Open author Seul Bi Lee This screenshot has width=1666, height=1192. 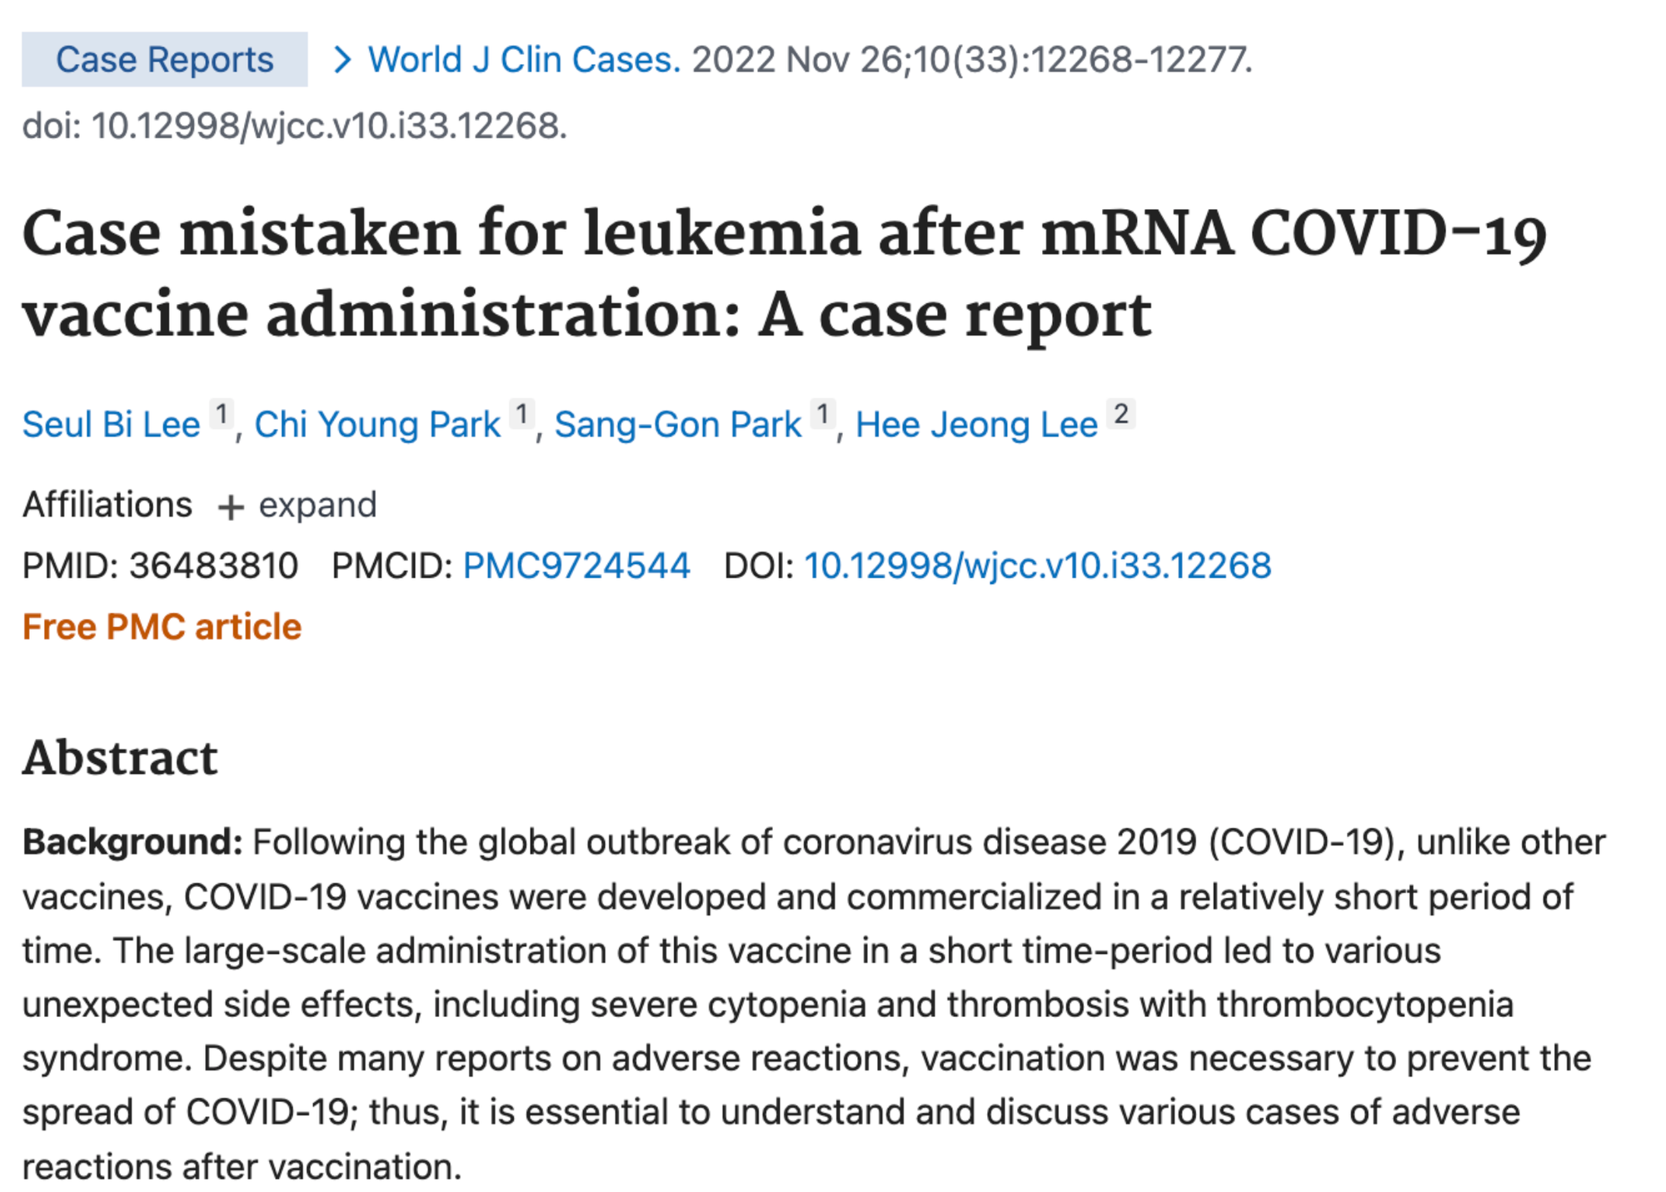pyautogui.click(x=111, y=425)
